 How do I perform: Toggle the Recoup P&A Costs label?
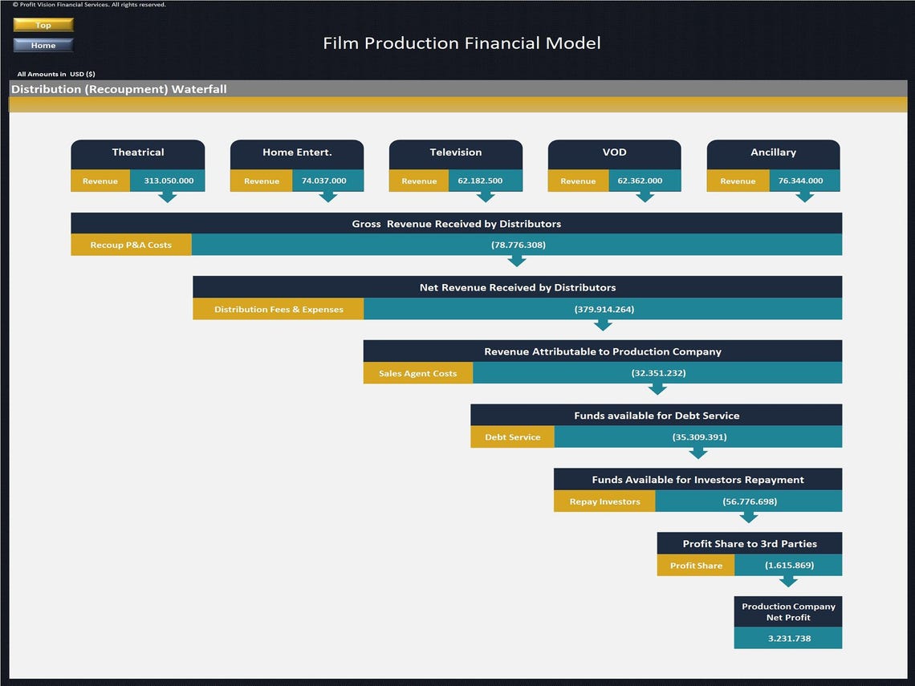click(131, 245)
